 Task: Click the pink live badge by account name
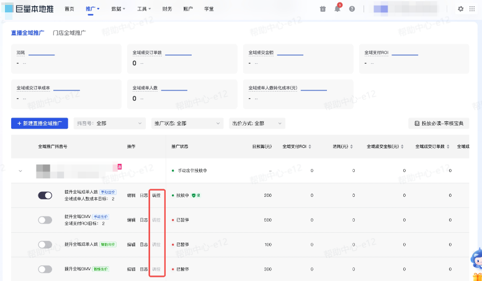(x=119, y=166)
